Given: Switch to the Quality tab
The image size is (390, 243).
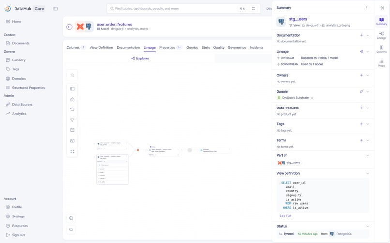Looking at the screenshot, I should coord(219,47).
